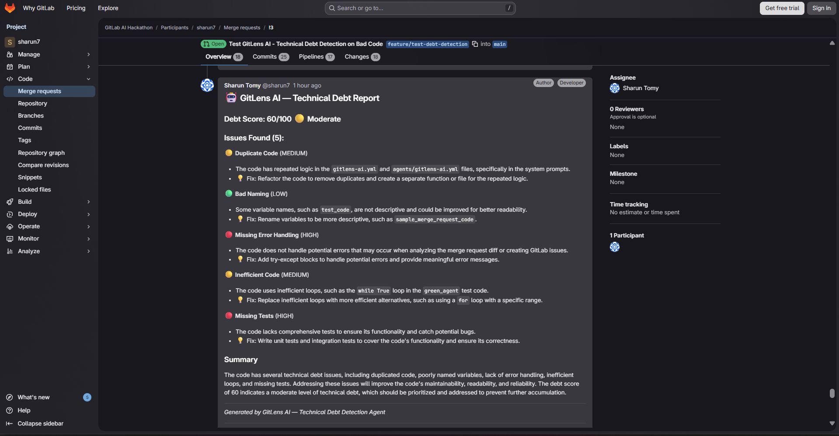Copy the source branch name icon
This screenshot has width=839, height=436.
(475, 44)
